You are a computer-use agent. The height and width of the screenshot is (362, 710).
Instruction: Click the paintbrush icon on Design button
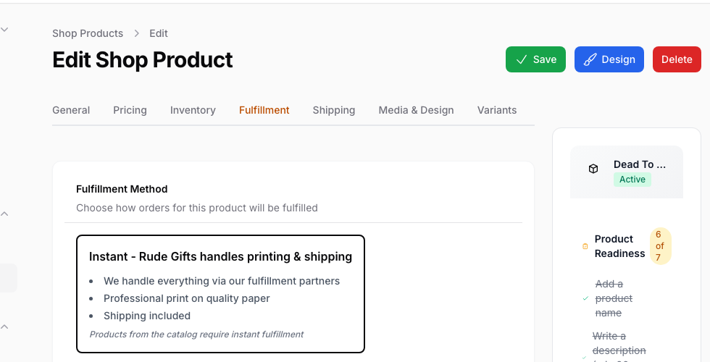[x=590, y=59]
